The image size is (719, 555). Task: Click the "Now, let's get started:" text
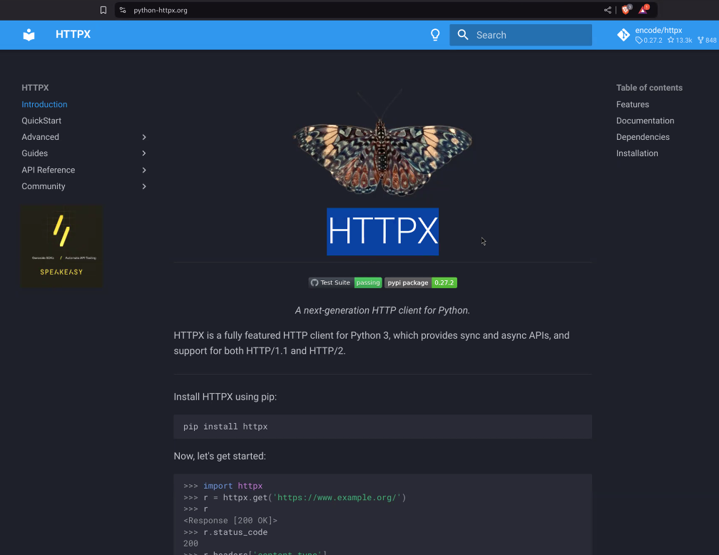[220, 456]
